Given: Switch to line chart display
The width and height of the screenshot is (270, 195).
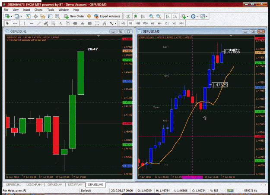Looking at the screenshot, I should pyautogui.click(x=143, y=16).
